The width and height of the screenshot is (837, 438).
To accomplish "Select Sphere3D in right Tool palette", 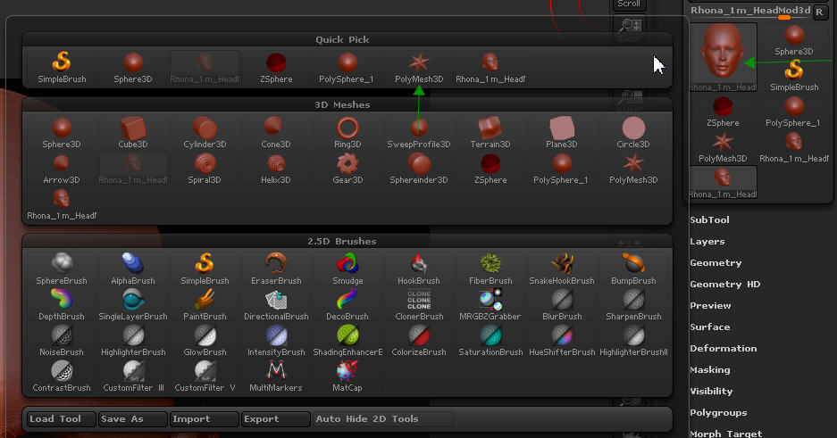I will click(x=794, y=40).
